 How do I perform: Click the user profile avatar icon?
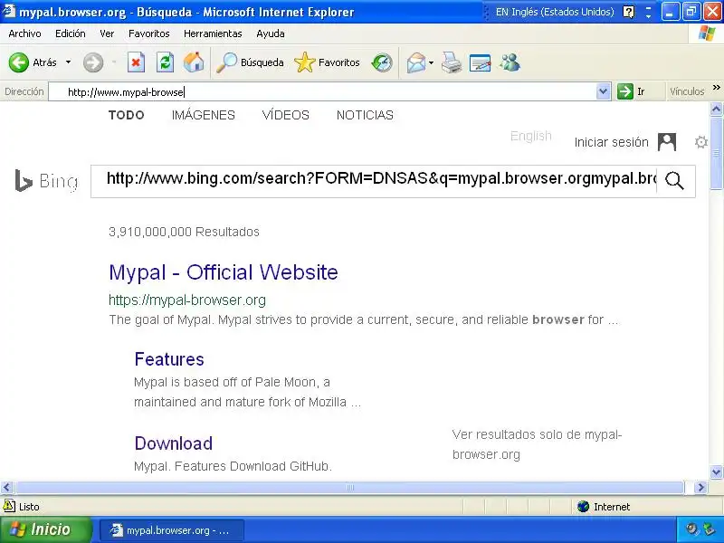667,142
